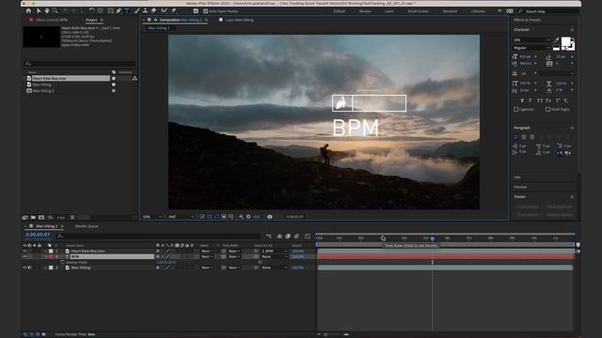Click the snapshot camera icon under viewer

270,217
